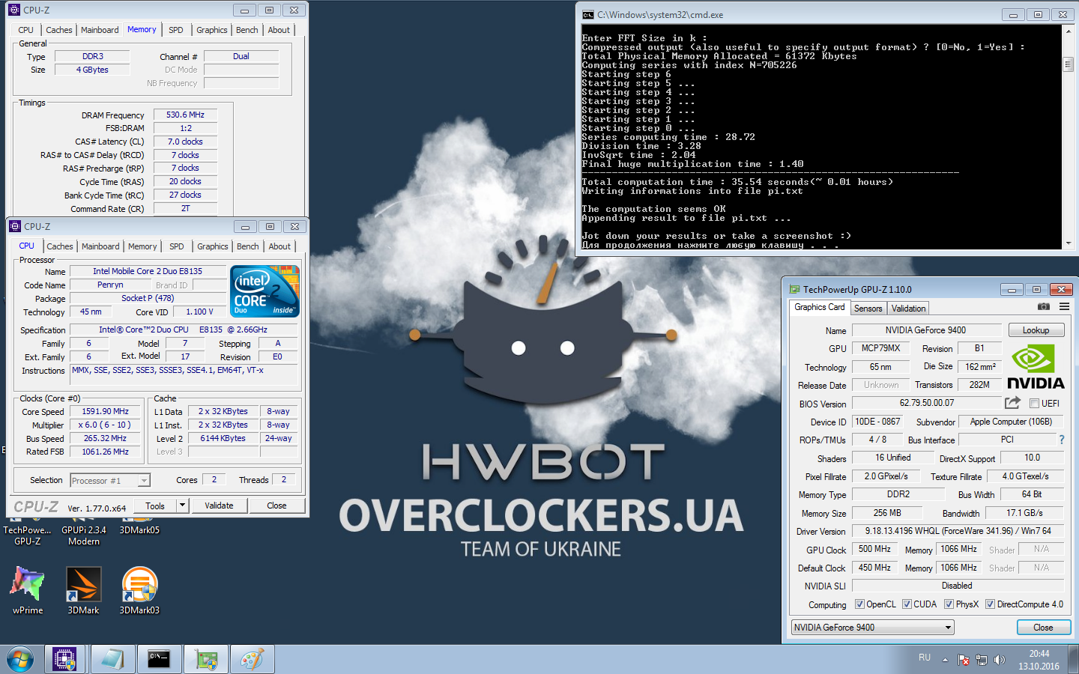This screenshot has width=1079, height=674.
Task: Click the Lookup button in GPU-Z
Action: [x=1036, y=330]
